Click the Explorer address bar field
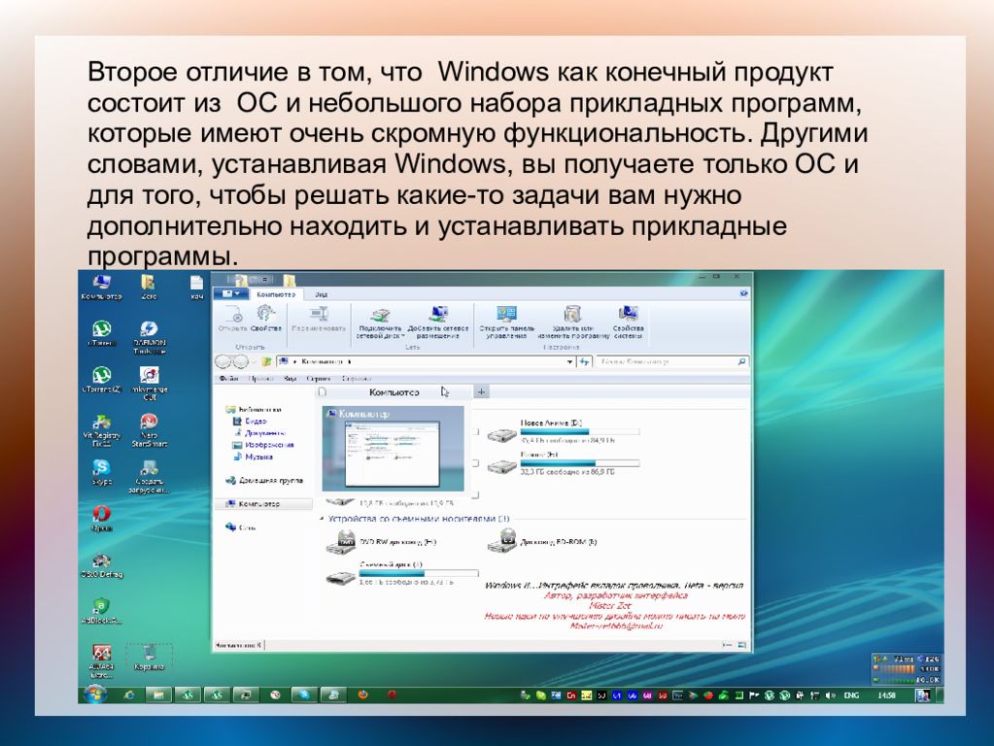The height and width of the screenshot is (746, 994). coord(425,361)
